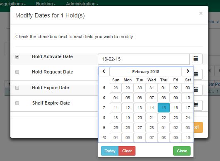220x161 pixels.
Task: Close the Modify Dates dialog with X
Action: pyautogui.click(x=201, y=13)
